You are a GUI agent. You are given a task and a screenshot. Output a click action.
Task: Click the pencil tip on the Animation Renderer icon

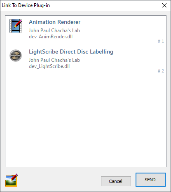point(15,27)
